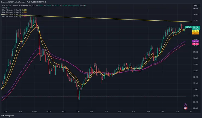Click the 六月 label on time axis
Viewport: 202px width, 118px height.
coord(133,111)
